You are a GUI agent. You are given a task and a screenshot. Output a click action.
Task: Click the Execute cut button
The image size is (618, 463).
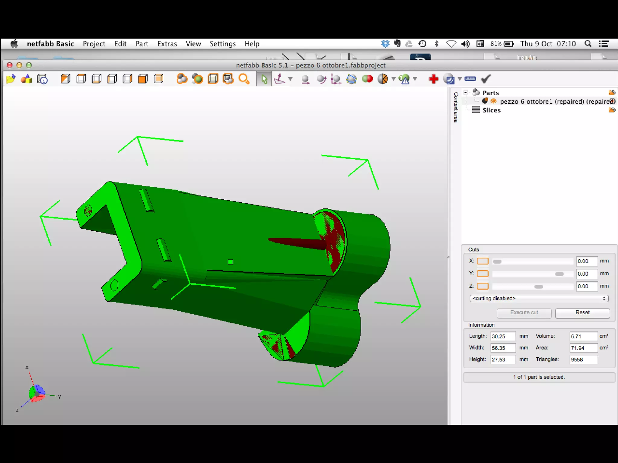coord(524,312)
